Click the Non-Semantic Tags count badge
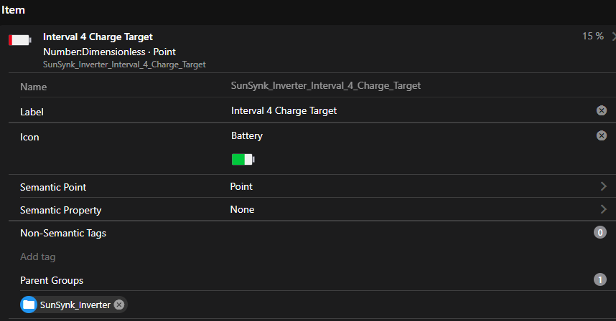The height and width of the screenshot is (321, 616). pyautogui.click(x=600, y=232)
